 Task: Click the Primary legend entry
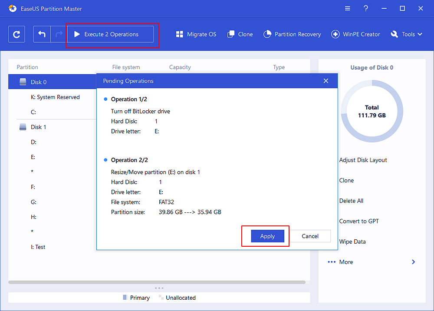136,298
